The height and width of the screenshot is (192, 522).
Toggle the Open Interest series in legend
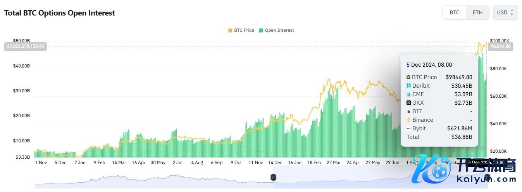[279, 30]
